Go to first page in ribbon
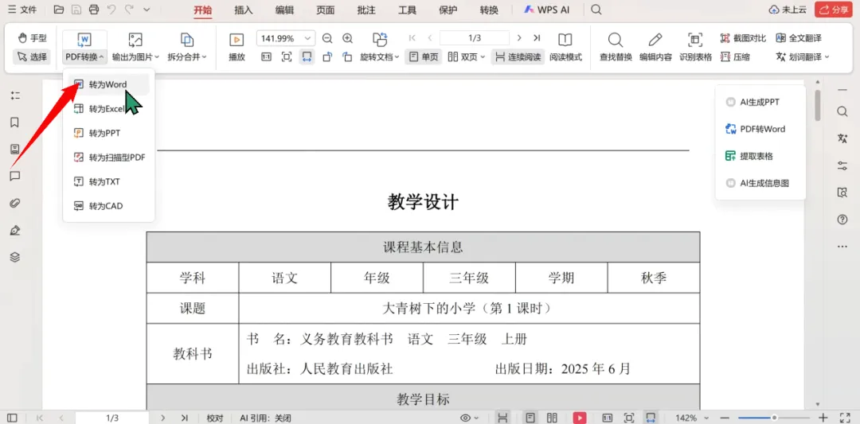 coord(412,38)
